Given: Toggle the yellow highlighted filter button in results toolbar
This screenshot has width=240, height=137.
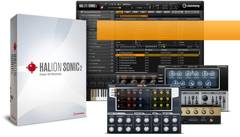Looking at the screenshot, I should click(x=164, y=47).
